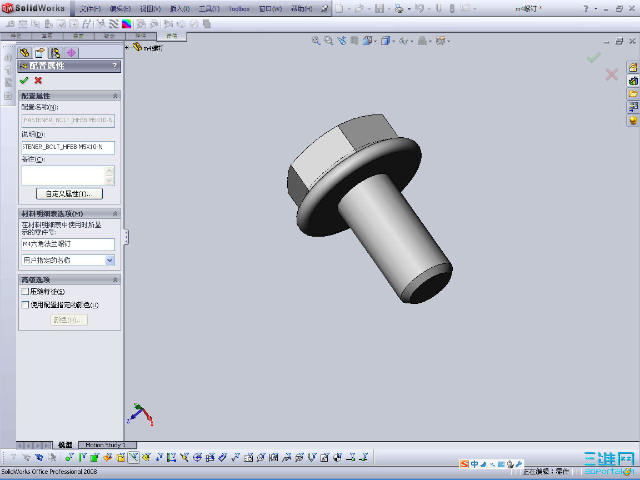Collapse the 配置属性 section
640x480 pixels.
[x=115, y=96]
